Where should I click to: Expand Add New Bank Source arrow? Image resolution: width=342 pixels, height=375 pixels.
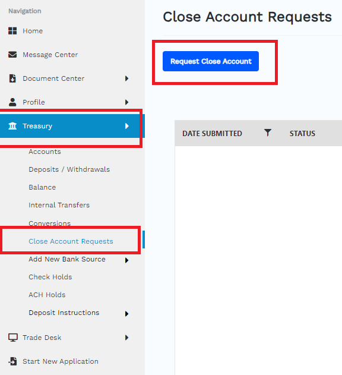point(126,260)
